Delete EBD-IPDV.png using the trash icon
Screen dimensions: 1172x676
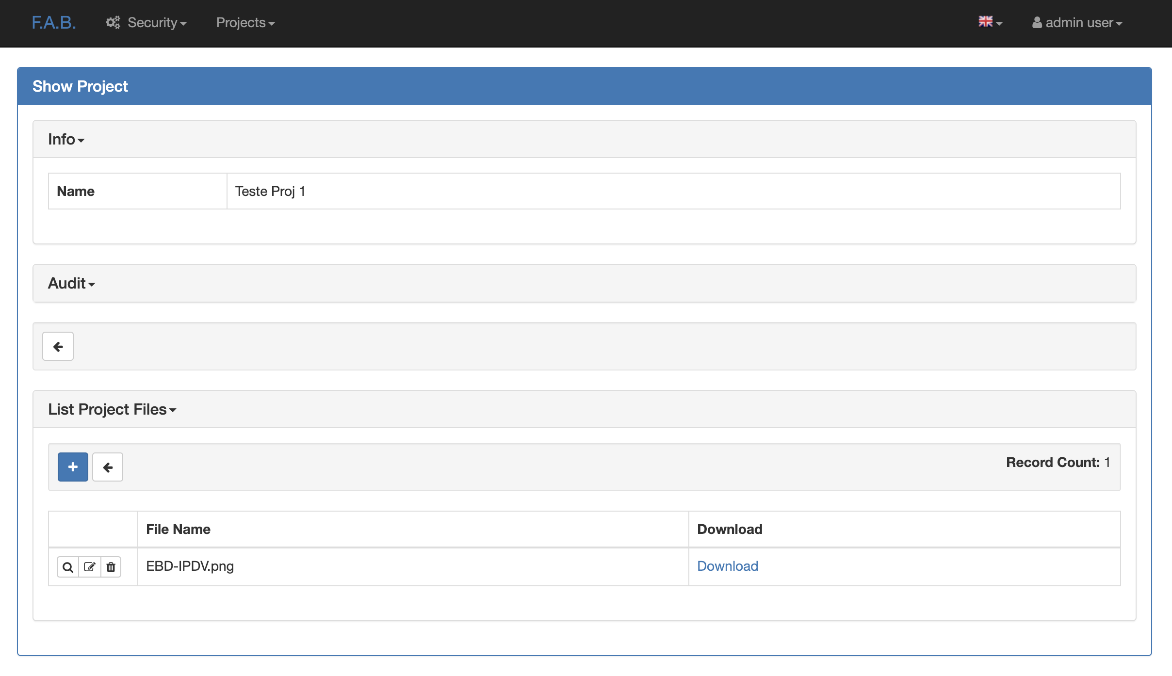coord(111,566)
